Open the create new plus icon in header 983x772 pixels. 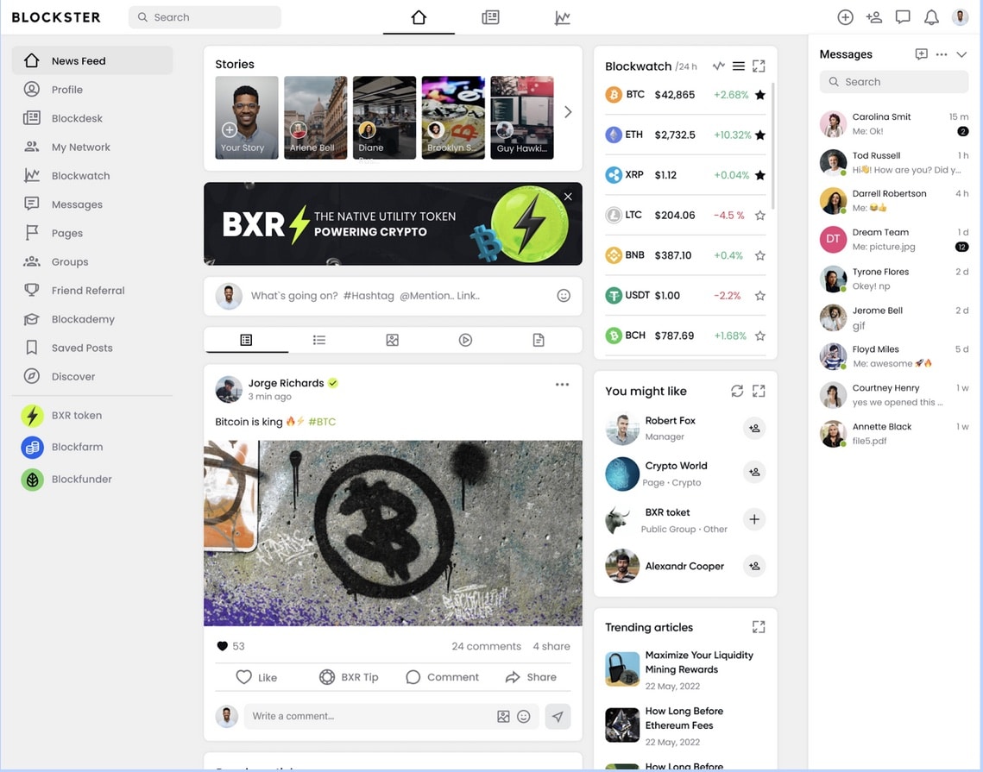(x=845, y=17)
